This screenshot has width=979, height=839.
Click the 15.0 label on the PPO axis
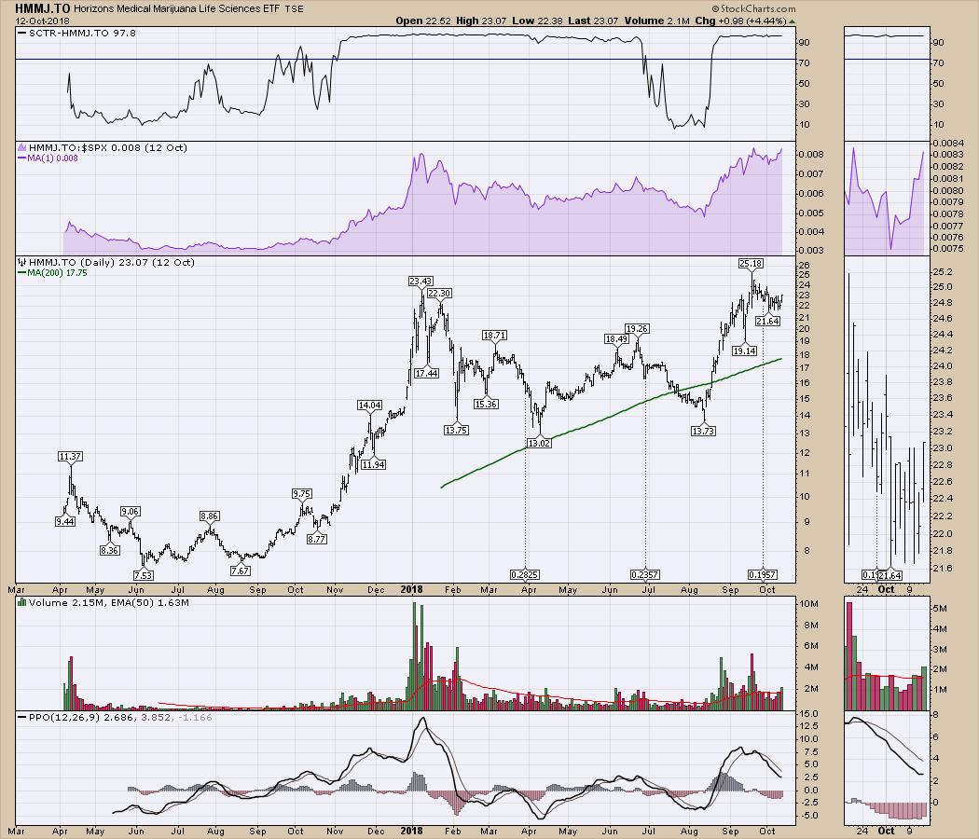[x=809, y=713]
